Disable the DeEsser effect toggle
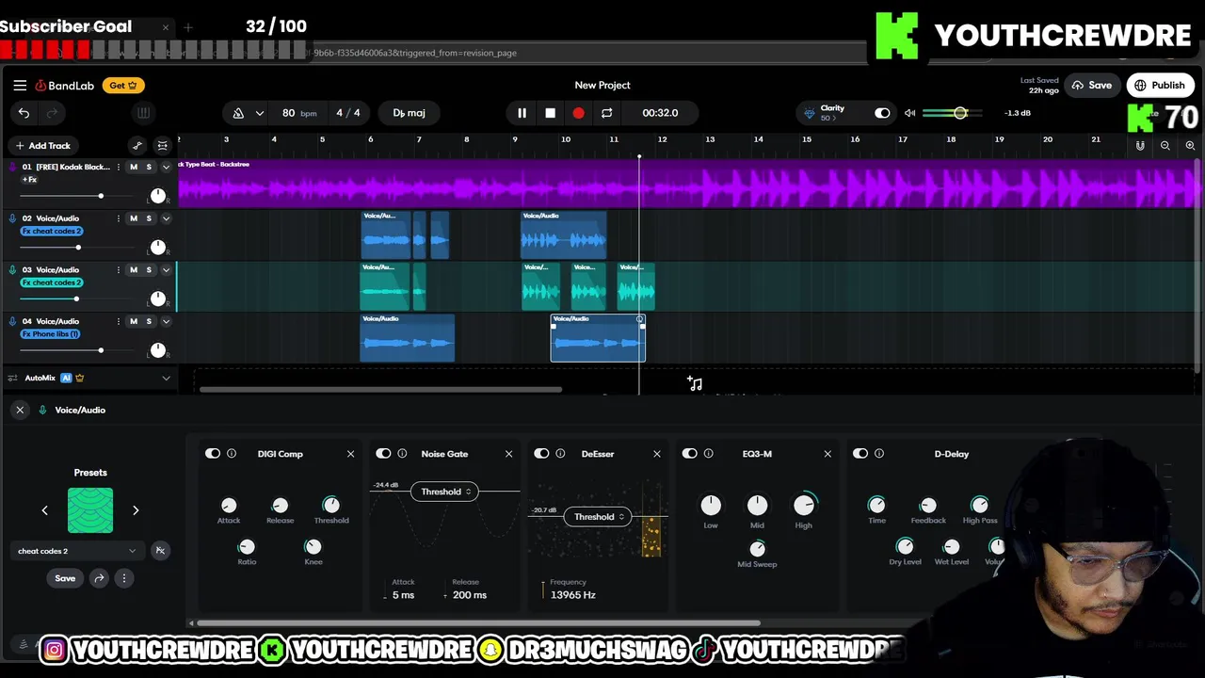1205x678 pixels. [541, 454]
